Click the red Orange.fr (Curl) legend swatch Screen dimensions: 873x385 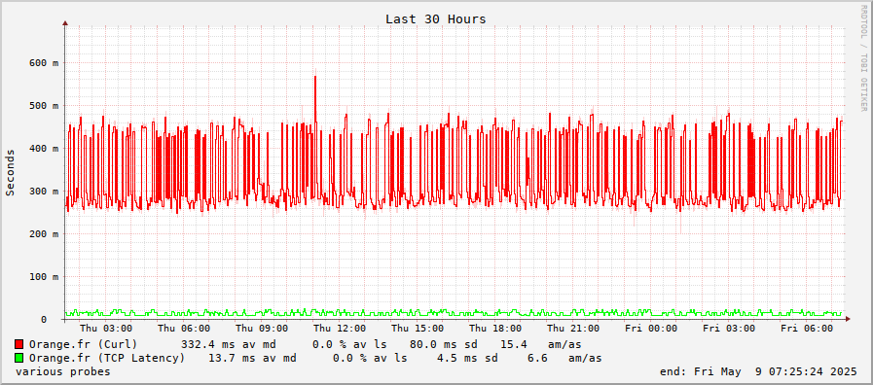point(19,344)
